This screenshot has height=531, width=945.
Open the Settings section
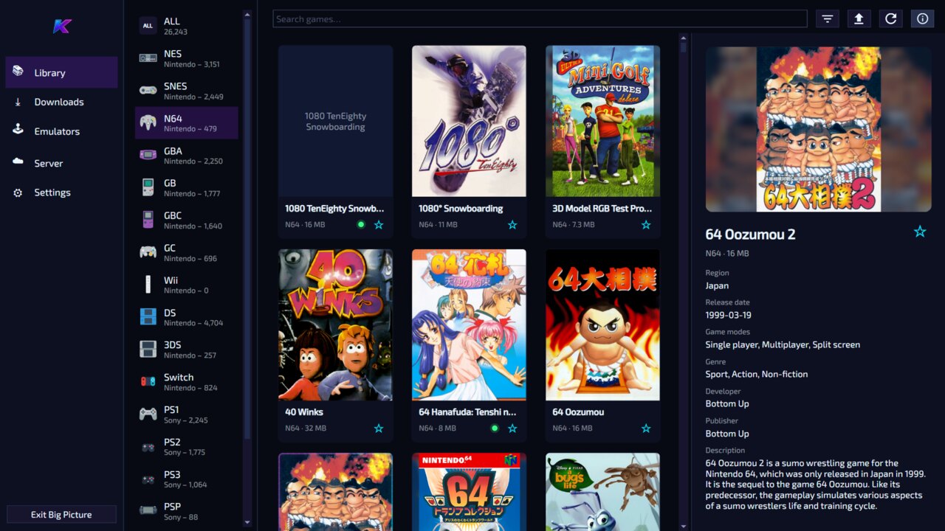pyautogui.click(x=61, y=192)
